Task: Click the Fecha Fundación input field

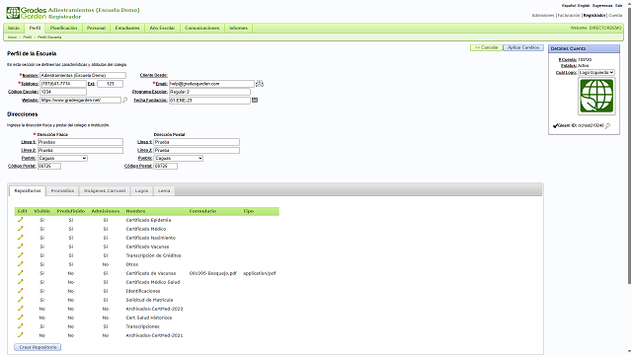Action: click(209, 101)
